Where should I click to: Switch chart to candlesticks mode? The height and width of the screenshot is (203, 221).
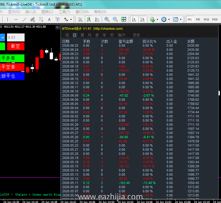click(89, 19)
